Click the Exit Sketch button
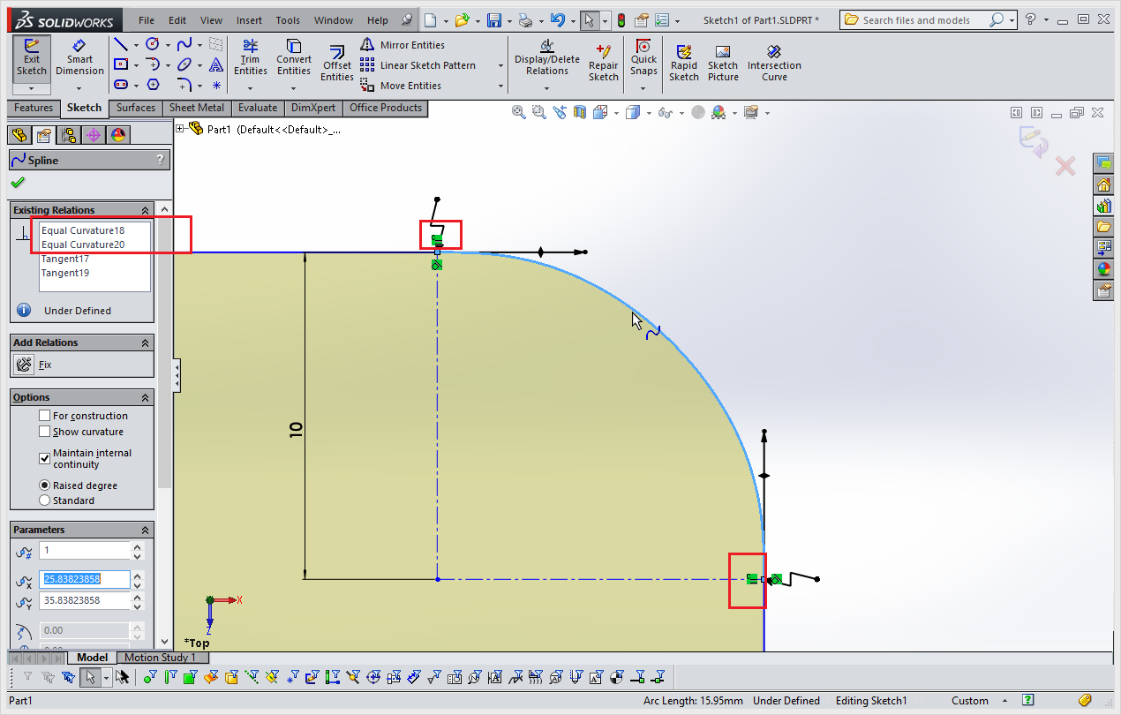The height and width of the screenshot is (715, 1121). click(32, 58)
